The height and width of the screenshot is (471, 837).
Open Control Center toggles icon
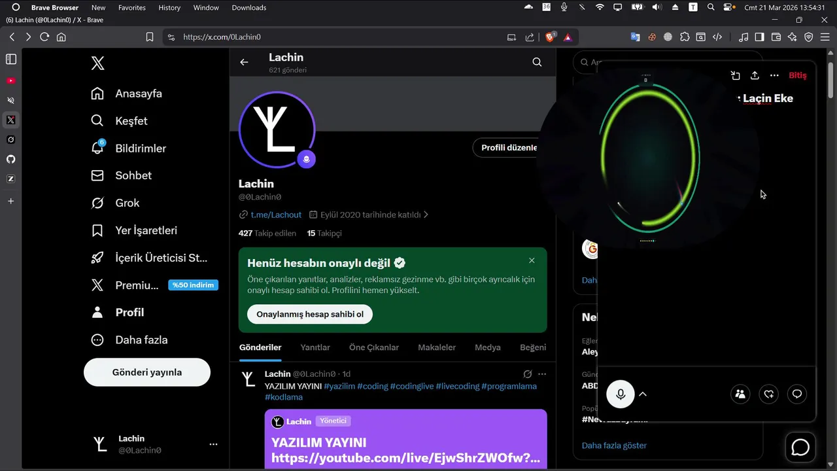click(x=729, y=7)
